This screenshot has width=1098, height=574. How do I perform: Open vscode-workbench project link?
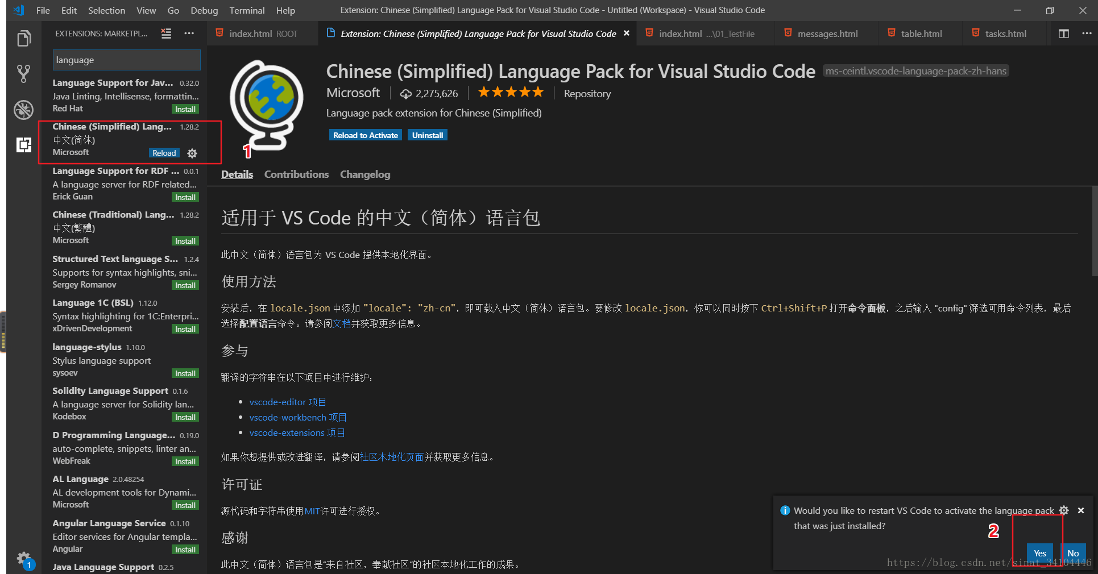[298, 417]
